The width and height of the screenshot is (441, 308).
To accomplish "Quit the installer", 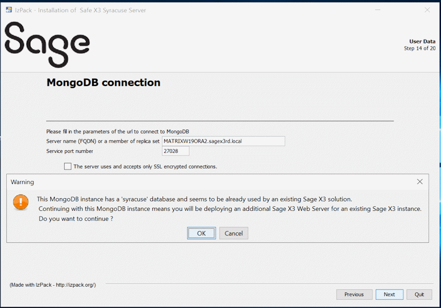I will [419, 294].
